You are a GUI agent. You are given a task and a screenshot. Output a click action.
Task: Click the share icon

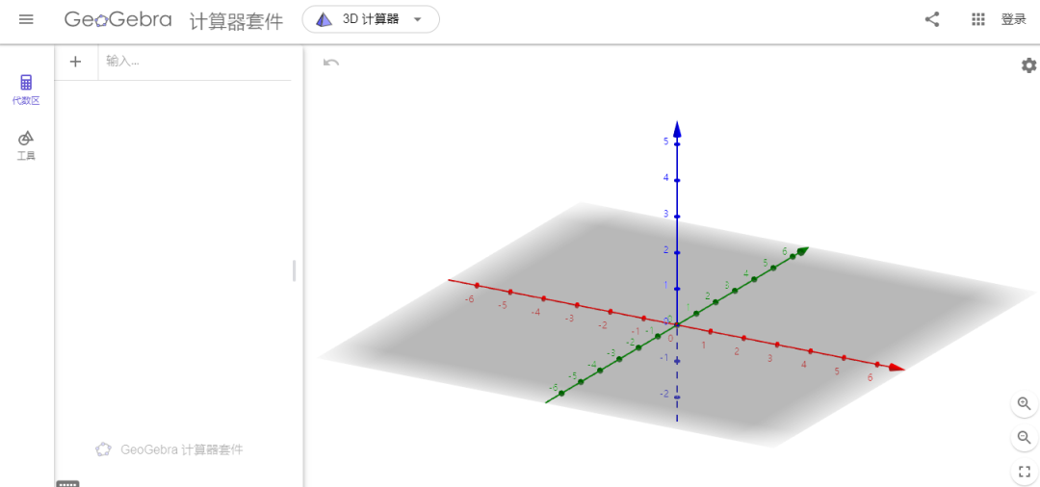932,19
